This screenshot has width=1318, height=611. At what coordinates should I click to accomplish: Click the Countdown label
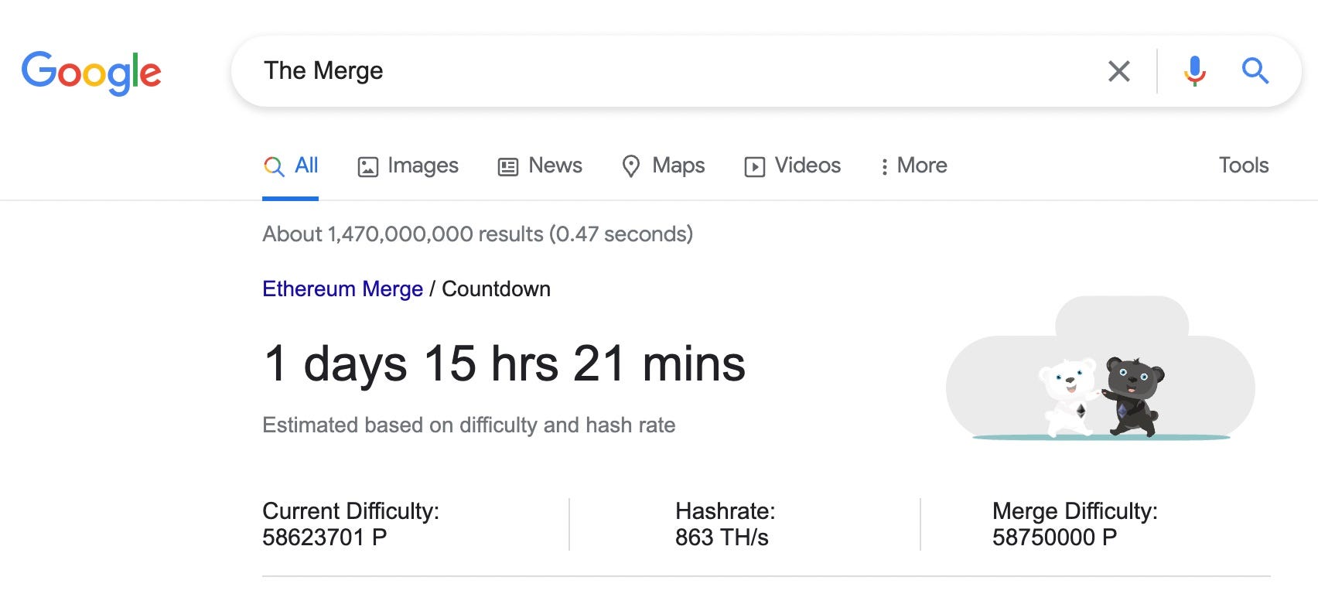[495, 288]
